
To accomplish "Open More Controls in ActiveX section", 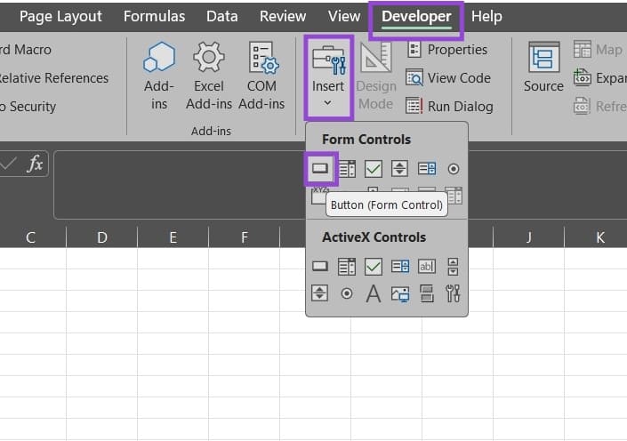I will [453, 293].
